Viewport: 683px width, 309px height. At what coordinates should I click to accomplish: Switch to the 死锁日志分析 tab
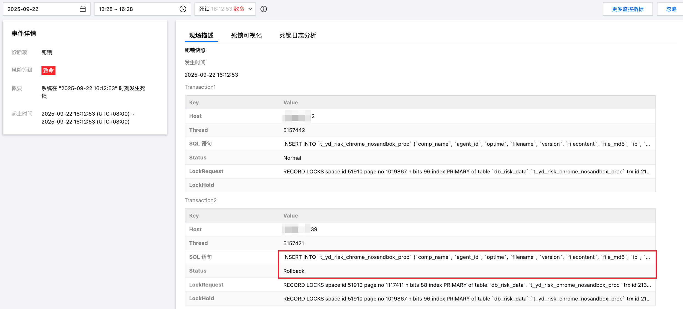[x=298, y=35]
